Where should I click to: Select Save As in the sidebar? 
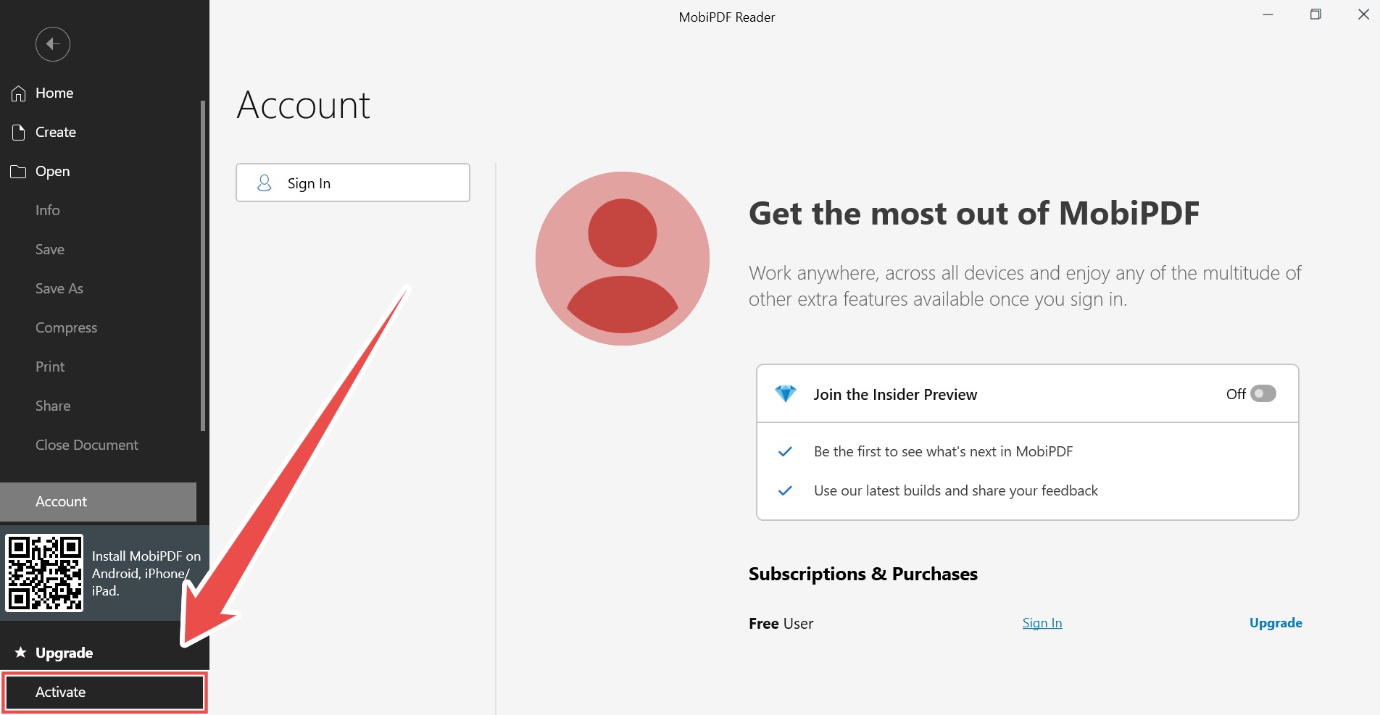coord(59,289)
